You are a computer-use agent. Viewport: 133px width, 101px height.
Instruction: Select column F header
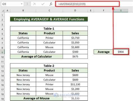pyautogui.click(x=104, y=11)
